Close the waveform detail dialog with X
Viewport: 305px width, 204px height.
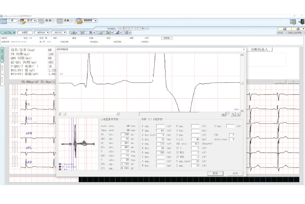244,49
